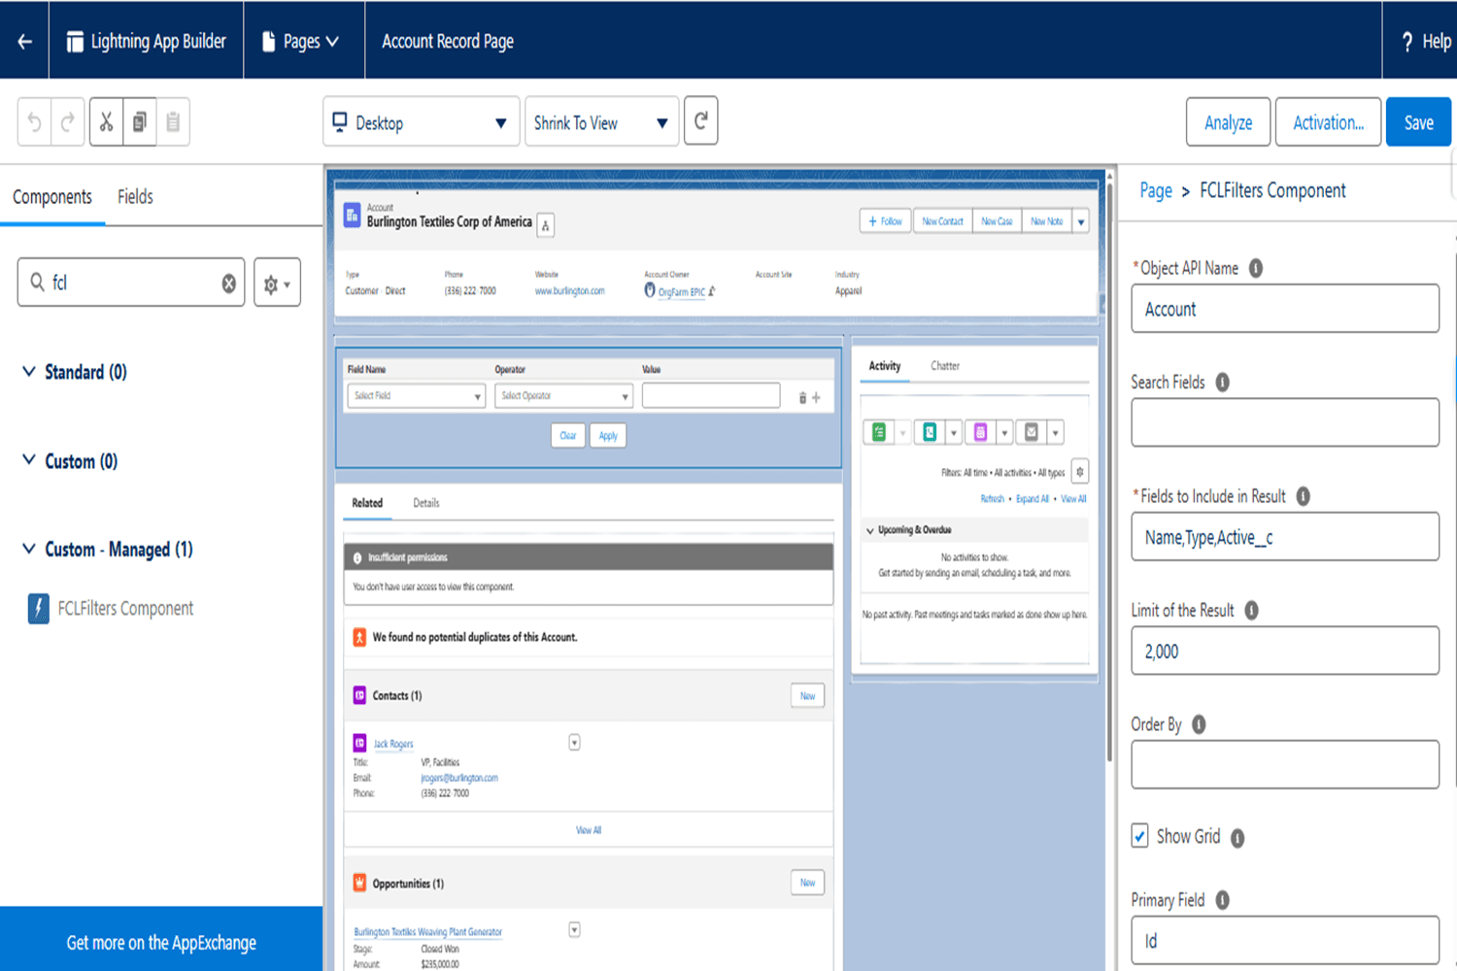Click info icon beside Fields to Include in Result
The width and height of the screenshot is (1457, 971).
pos(1303,496)
